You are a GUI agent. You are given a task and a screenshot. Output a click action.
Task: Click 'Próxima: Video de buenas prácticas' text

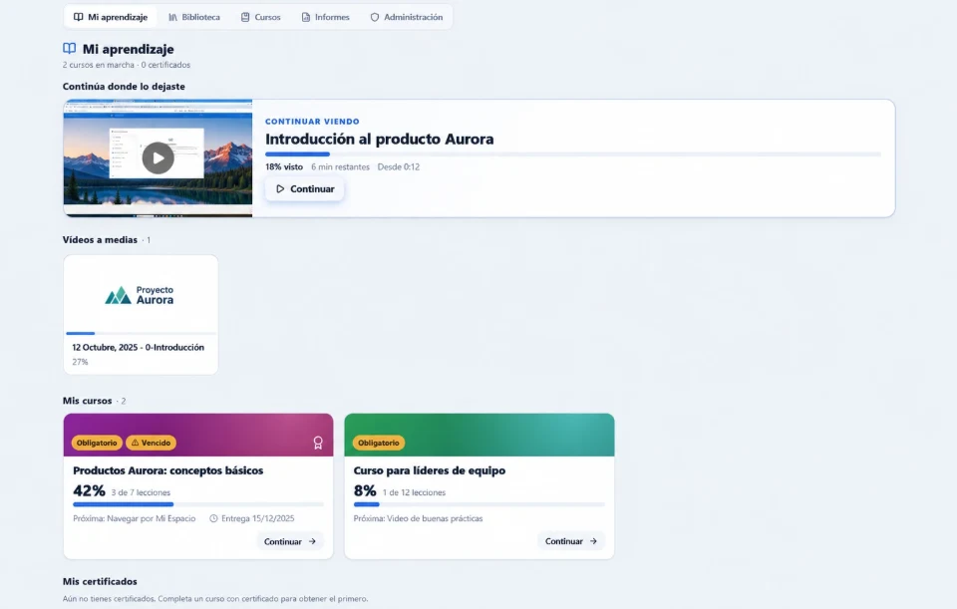click(418, 518)
